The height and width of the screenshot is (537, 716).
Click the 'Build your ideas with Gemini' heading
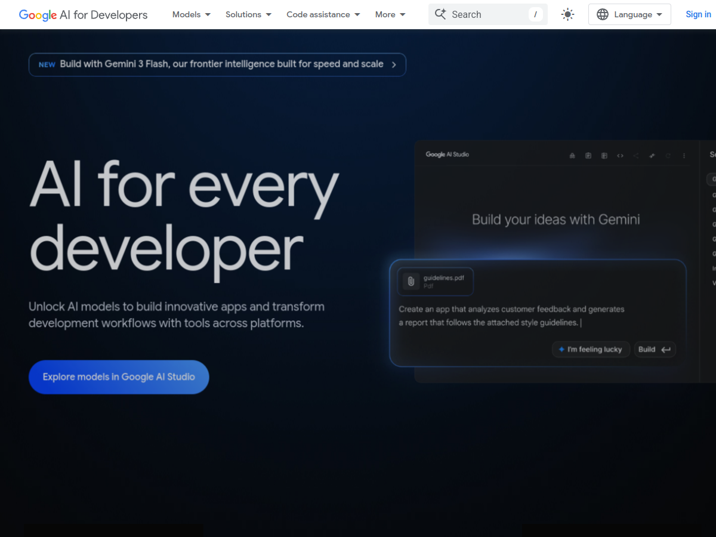click(556, 220)
